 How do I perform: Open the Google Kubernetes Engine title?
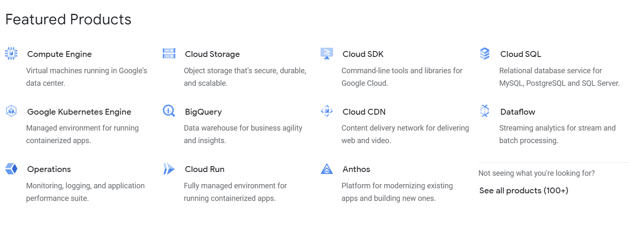pyautogui.click(x=79, y=112)
